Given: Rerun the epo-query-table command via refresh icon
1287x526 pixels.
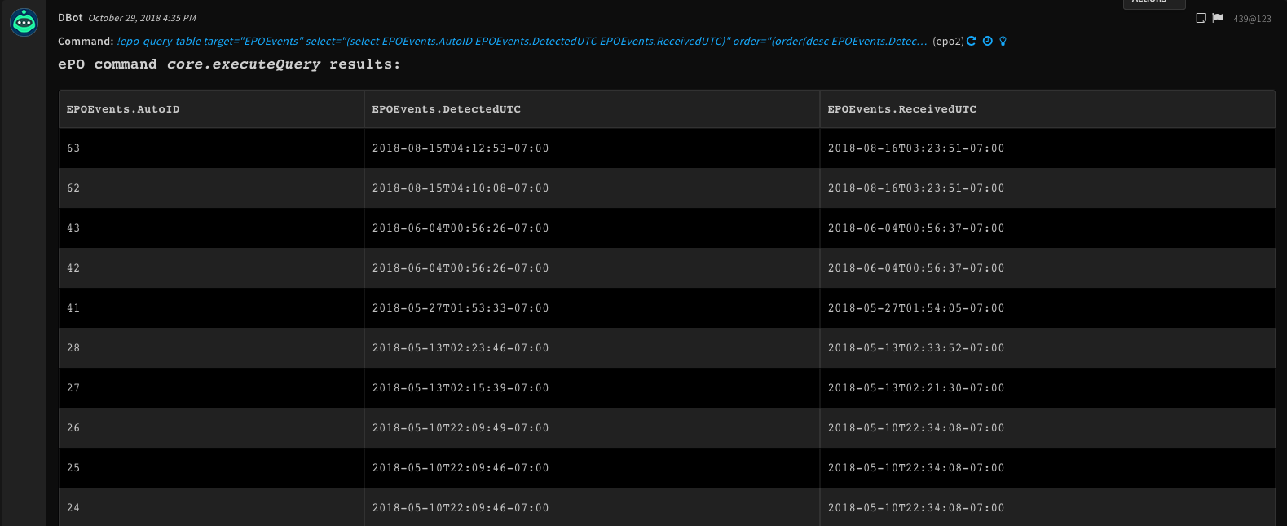Looking at the screenshot, I should 970,41.
